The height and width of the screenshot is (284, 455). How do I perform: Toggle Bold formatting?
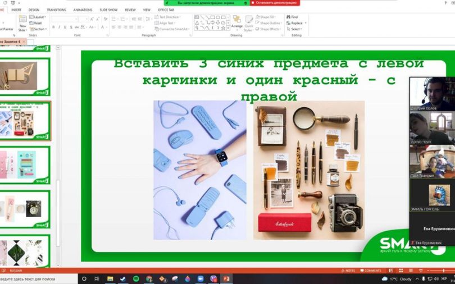point(53,28)
